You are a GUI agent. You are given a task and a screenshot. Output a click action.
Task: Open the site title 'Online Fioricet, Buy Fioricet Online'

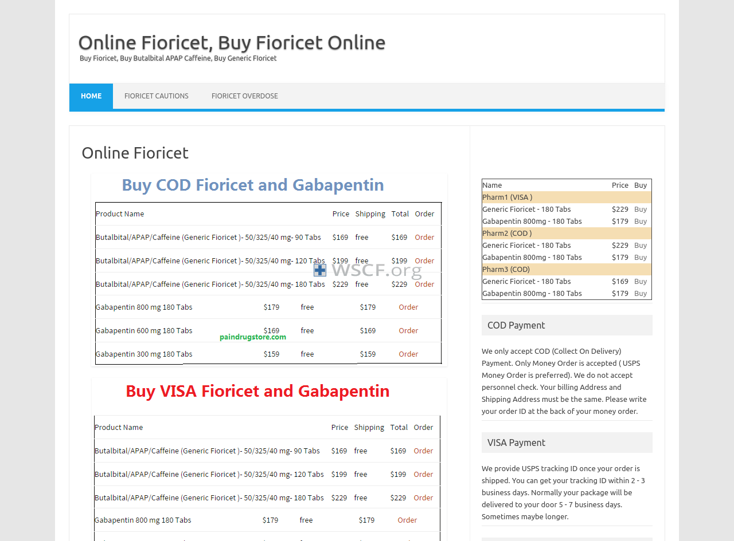tap(232, 42)
